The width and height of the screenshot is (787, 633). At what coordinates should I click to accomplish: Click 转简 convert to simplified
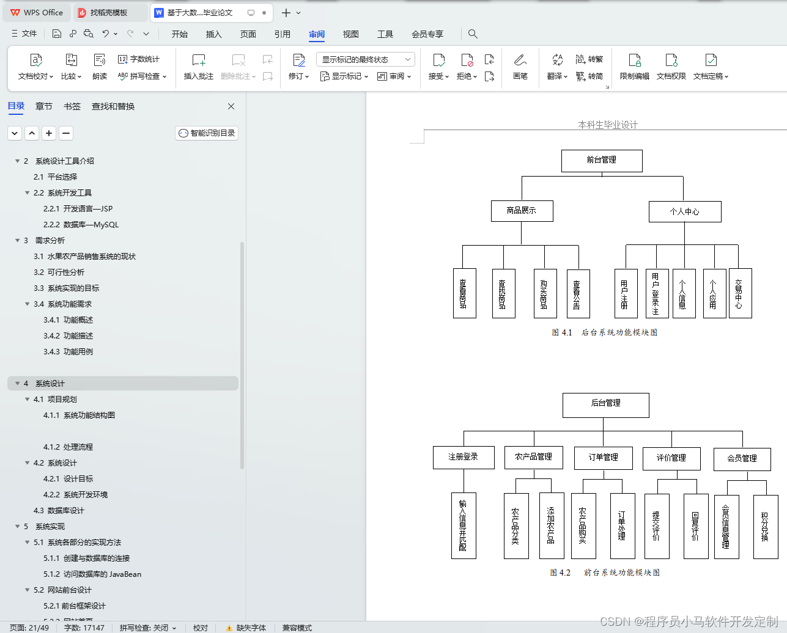coord(589,76)
